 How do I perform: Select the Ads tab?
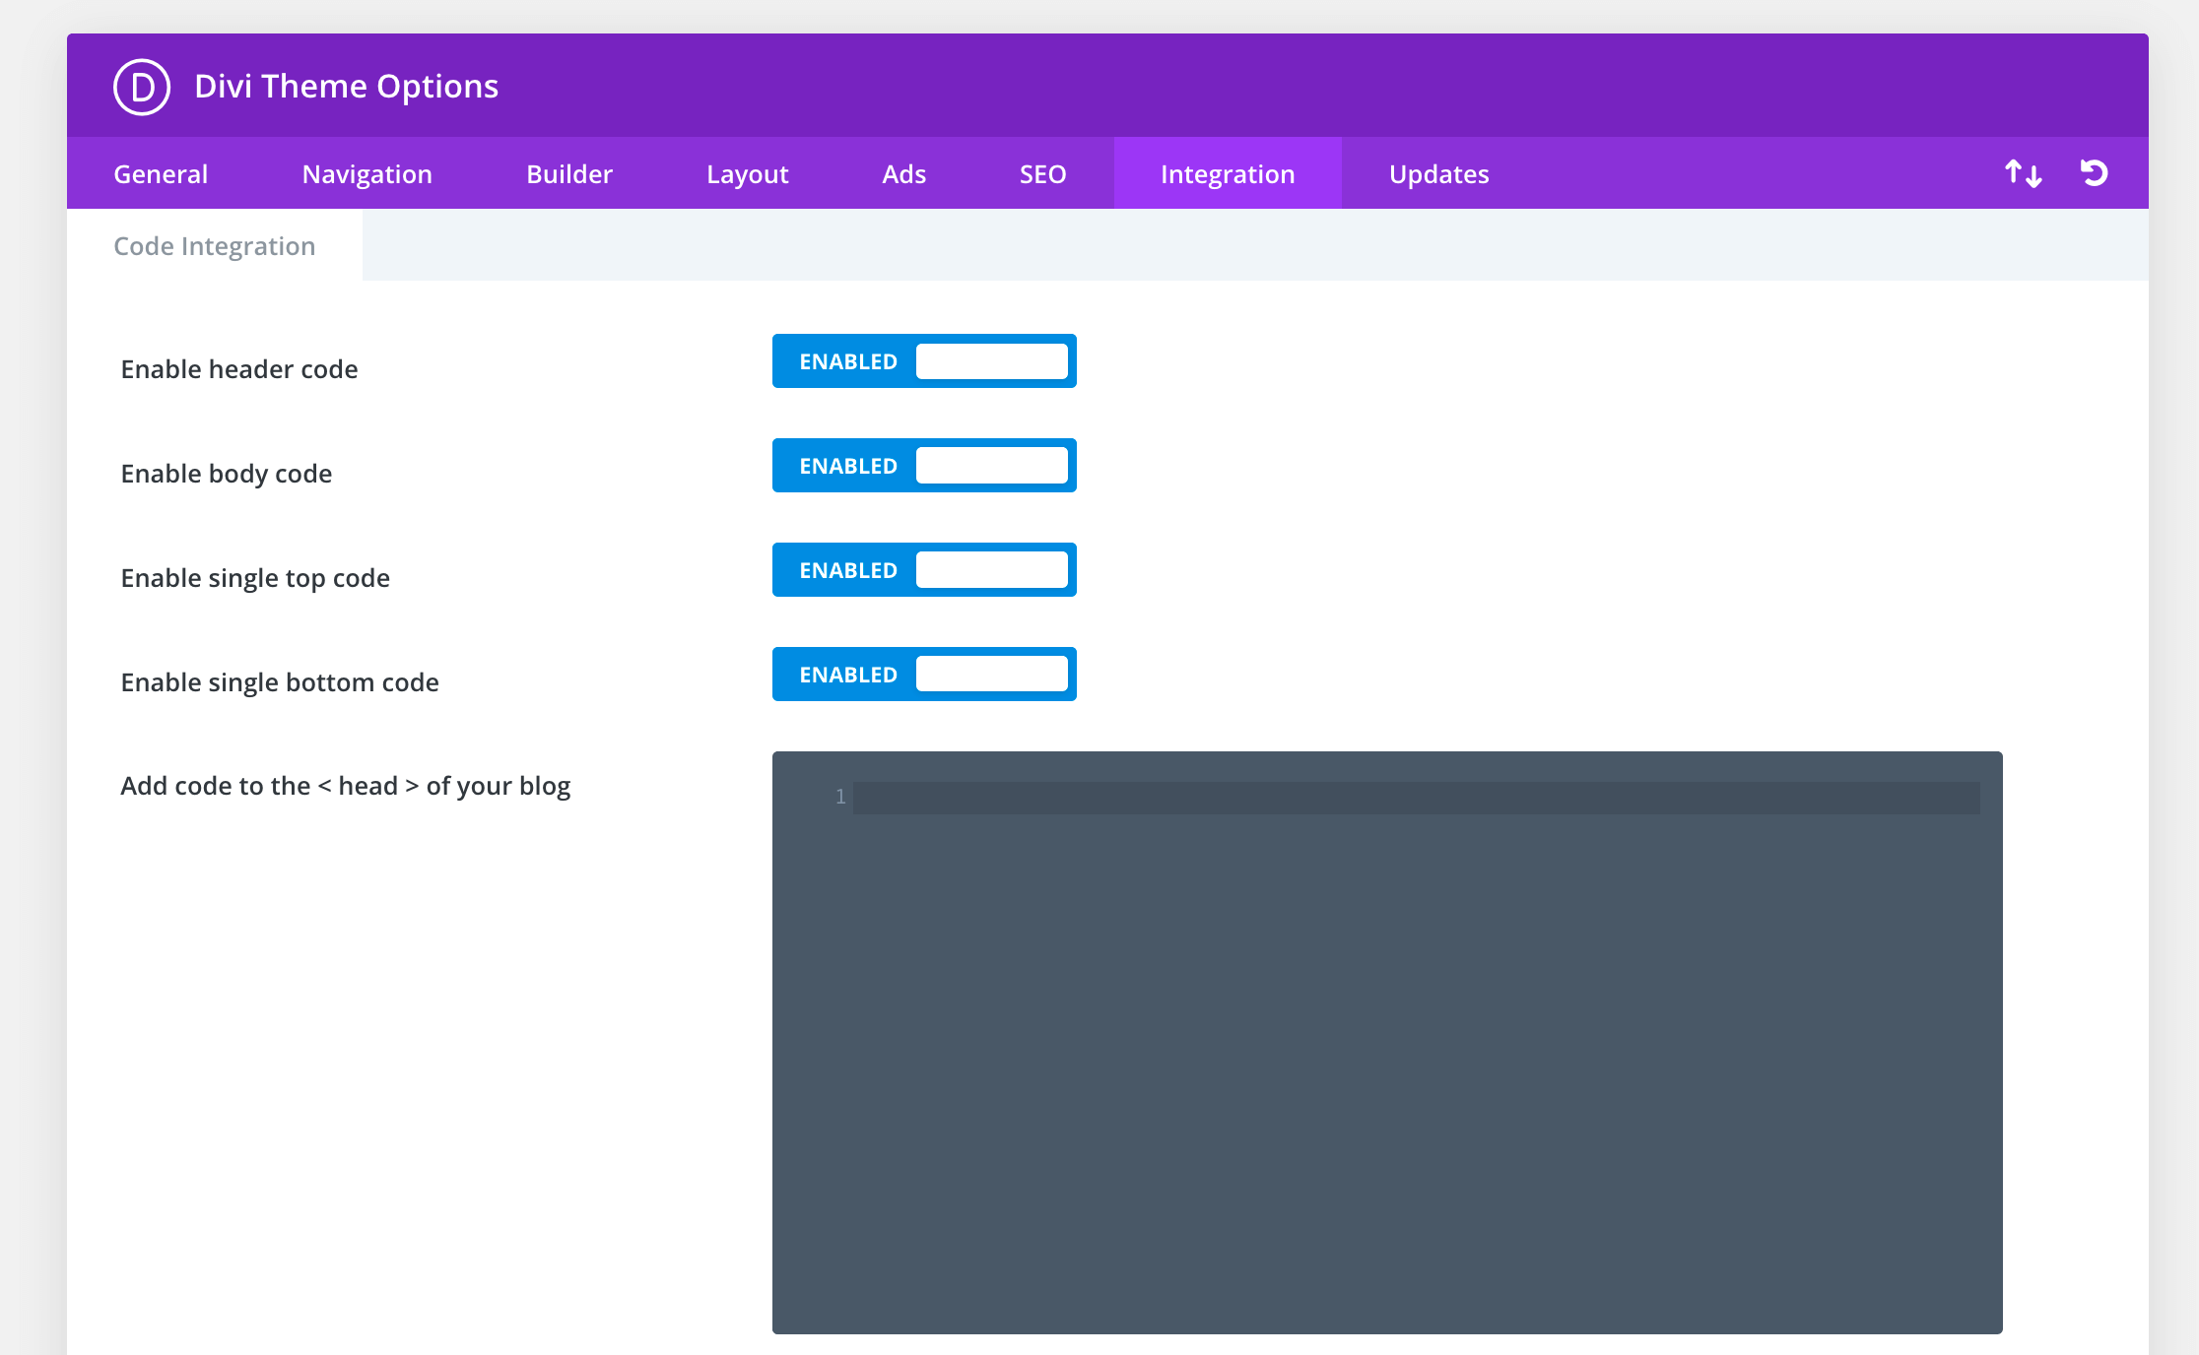pyautogui.click(x=903, y=174)
